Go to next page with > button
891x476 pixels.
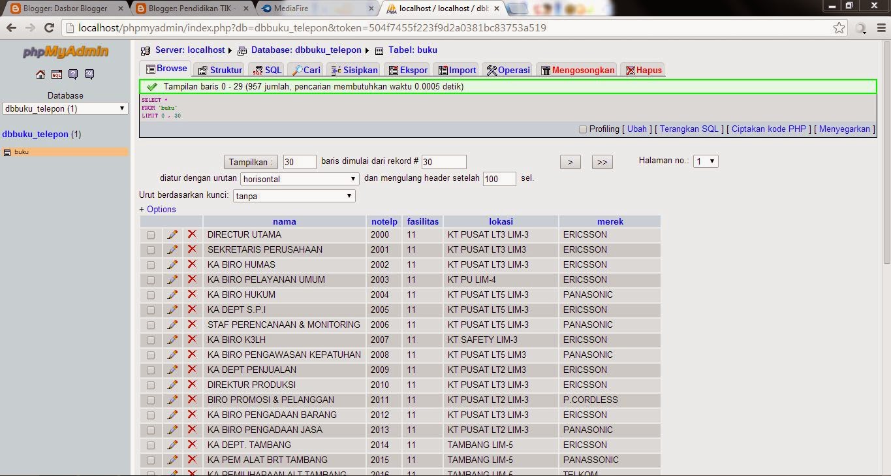(570, 162)
